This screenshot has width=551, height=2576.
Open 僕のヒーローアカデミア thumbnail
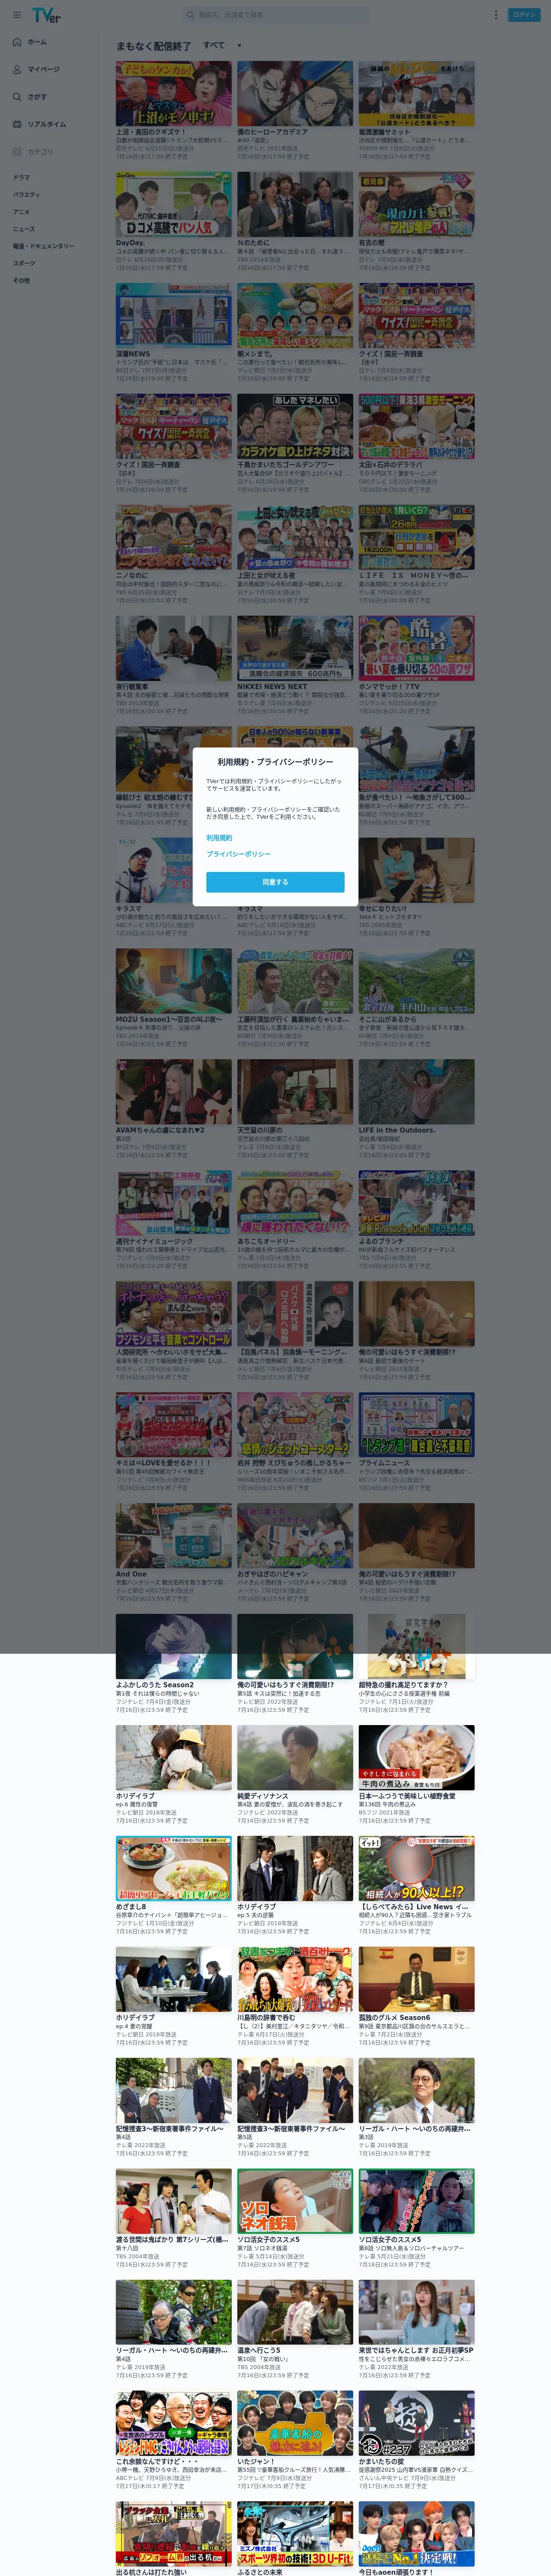point(295,93)
